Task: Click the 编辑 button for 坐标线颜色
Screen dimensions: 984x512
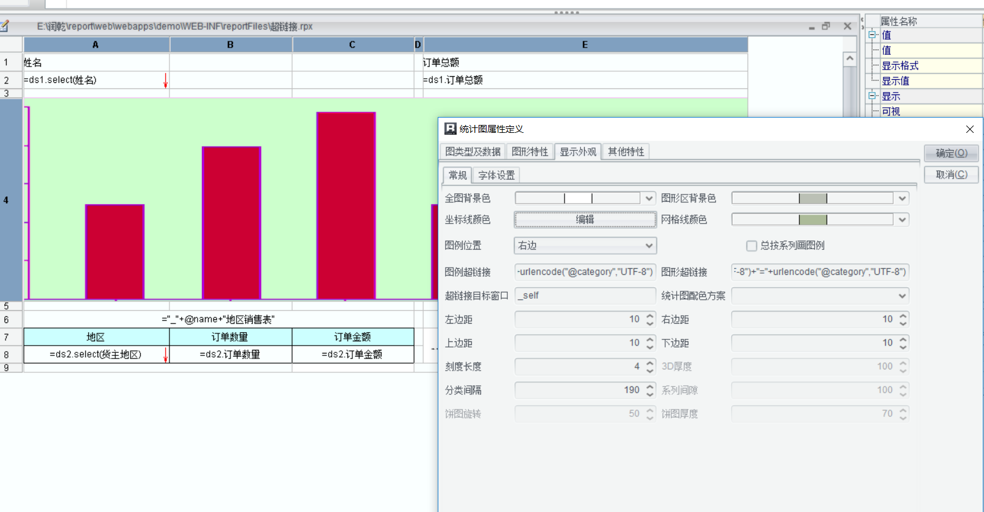Action: pos(585,219)
